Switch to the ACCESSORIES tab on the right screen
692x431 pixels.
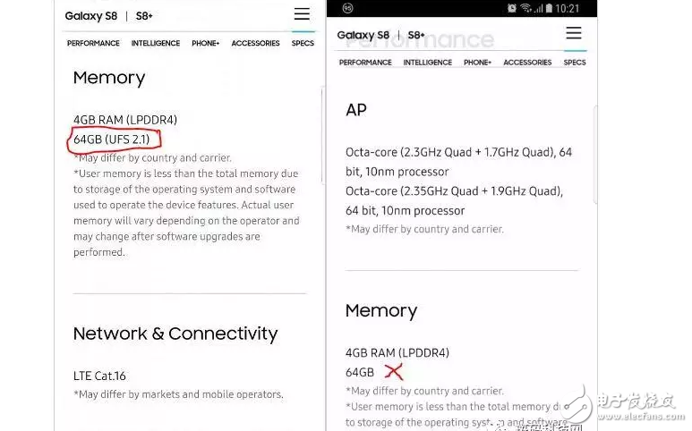coord(527,63)
